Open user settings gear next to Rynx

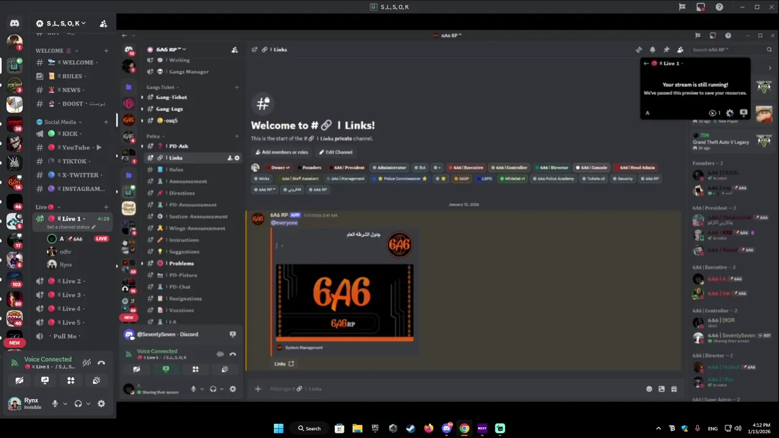pyautogui.click(x=101, y=403)
